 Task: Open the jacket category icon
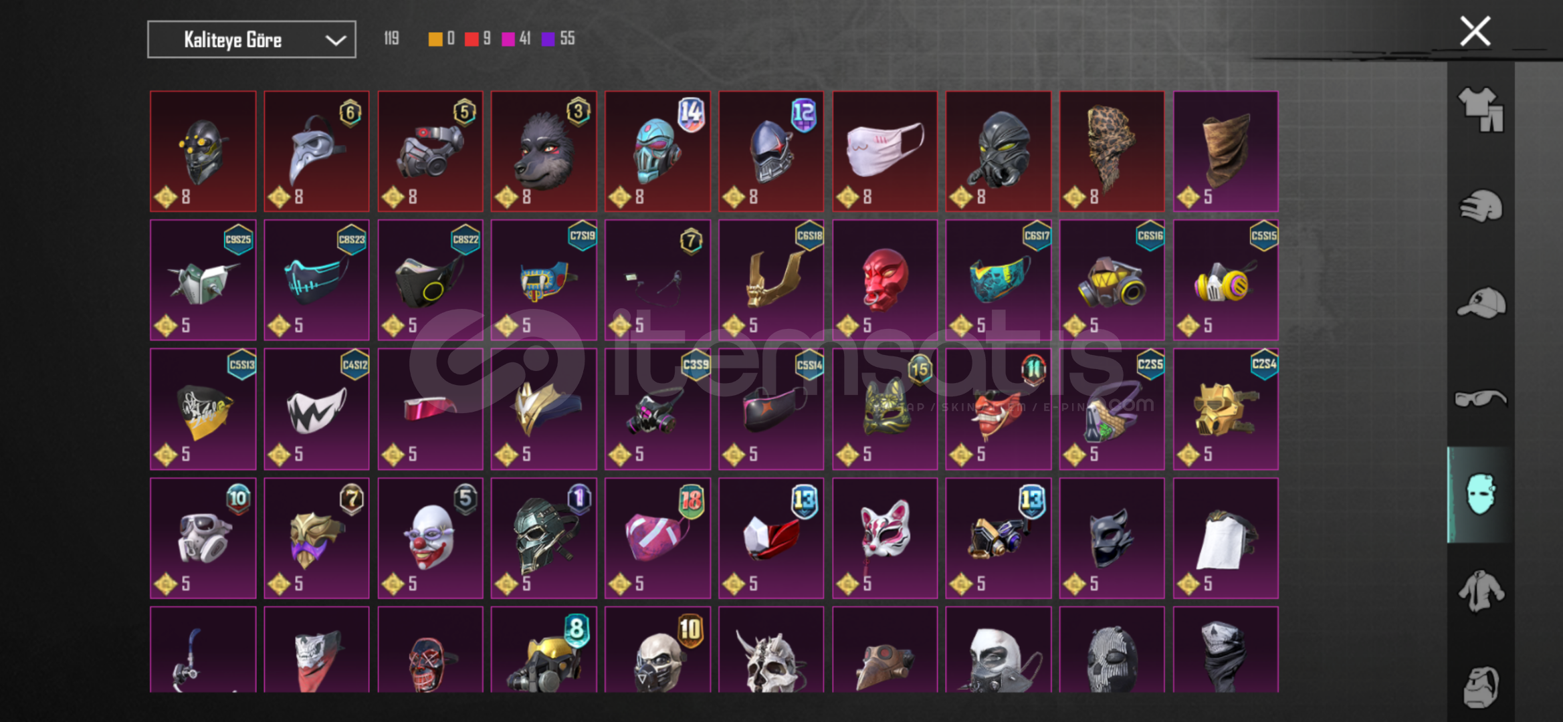pyautogui.click(x=1481, y=591)
